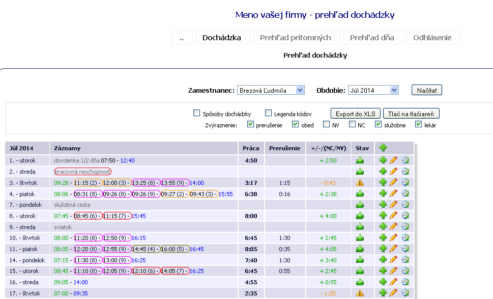493x299 pixels.
Task: Click the 11:15 (2) record on 3. - štvrtok
Action: pyautogui.click(x=88, y=183)
